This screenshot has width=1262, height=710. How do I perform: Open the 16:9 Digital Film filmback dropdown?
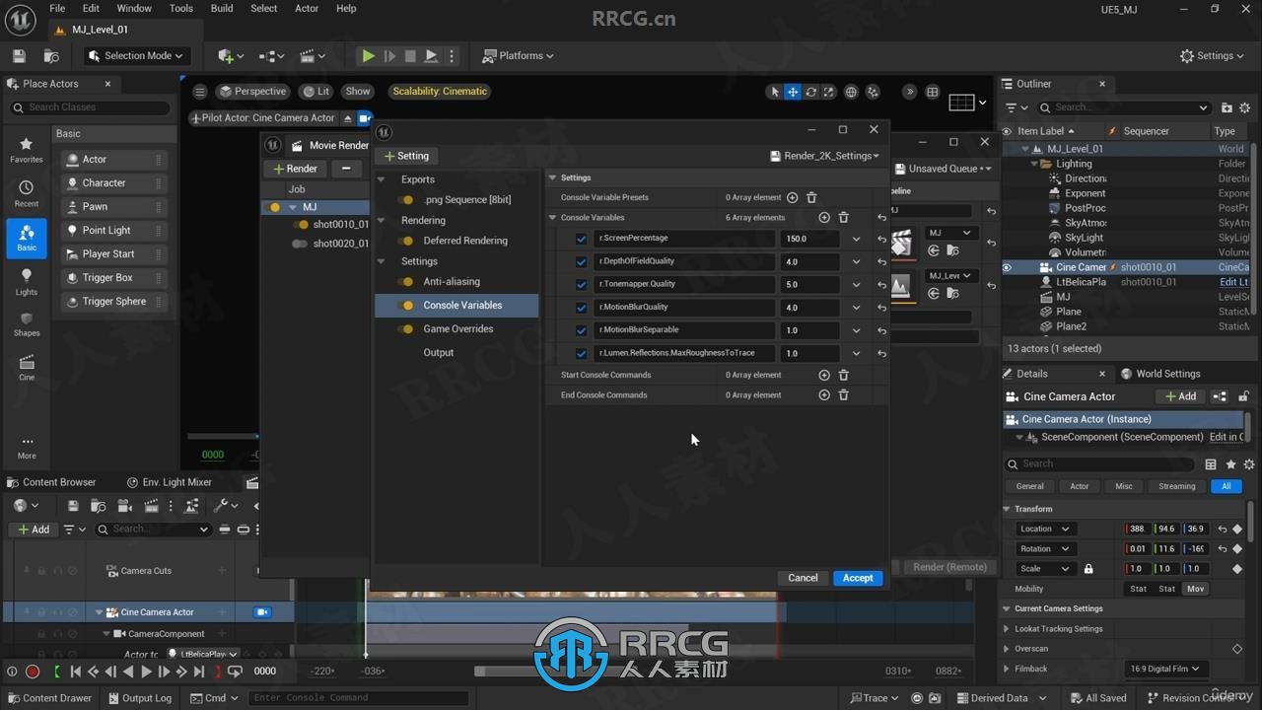coord(1167,669)
